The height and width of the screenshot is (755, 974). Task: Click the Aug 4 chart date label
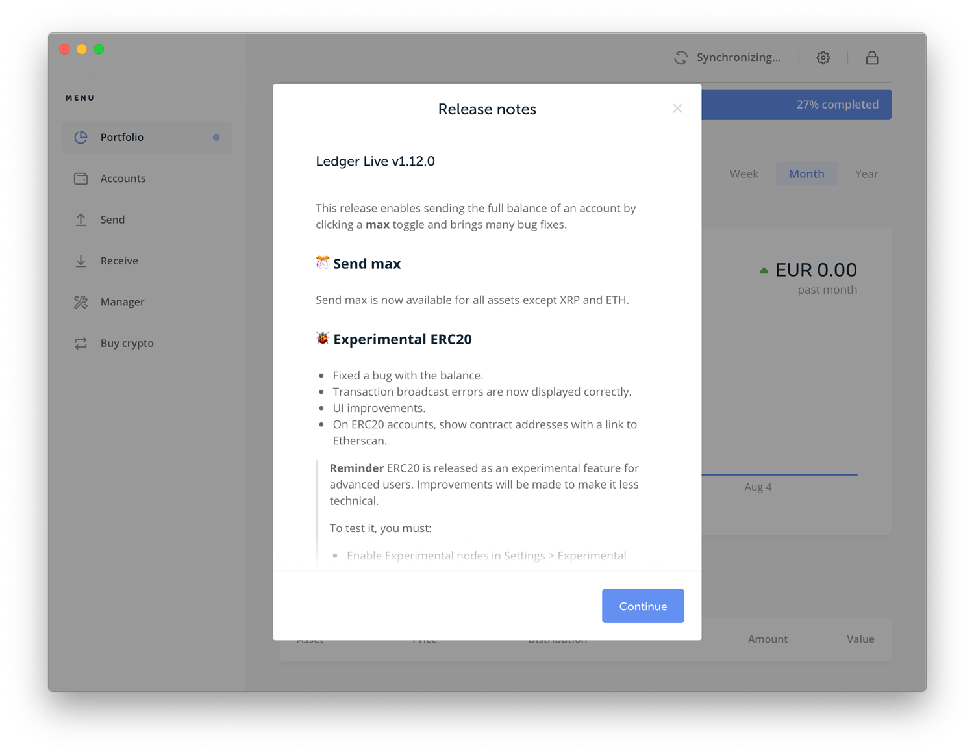[x=758, y=487]
